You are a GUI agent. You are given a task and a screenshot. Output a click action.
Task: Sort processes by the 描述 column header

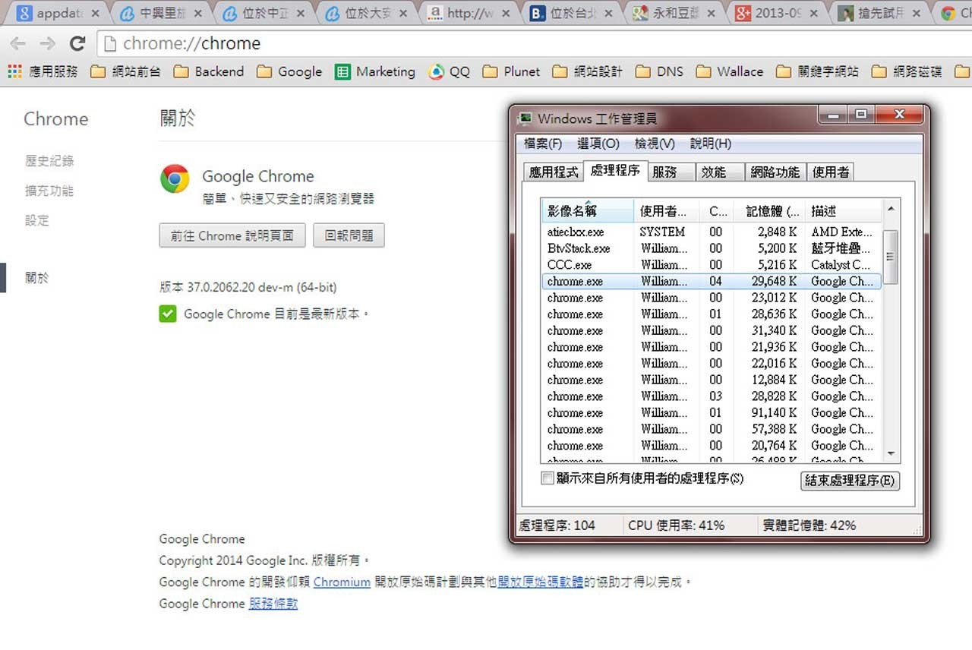[x=844, y=210]
